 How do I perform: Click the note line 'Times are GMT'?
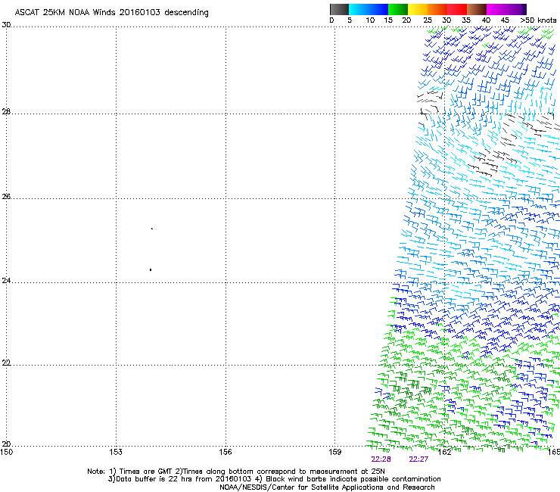[145, 472]
